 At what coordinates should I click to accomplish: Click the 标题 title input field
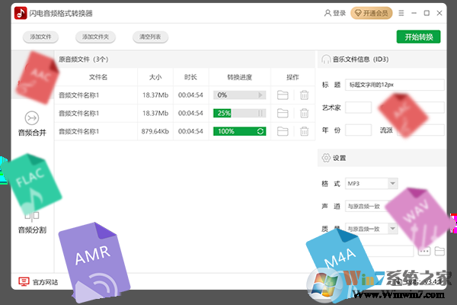pos(394,85)
